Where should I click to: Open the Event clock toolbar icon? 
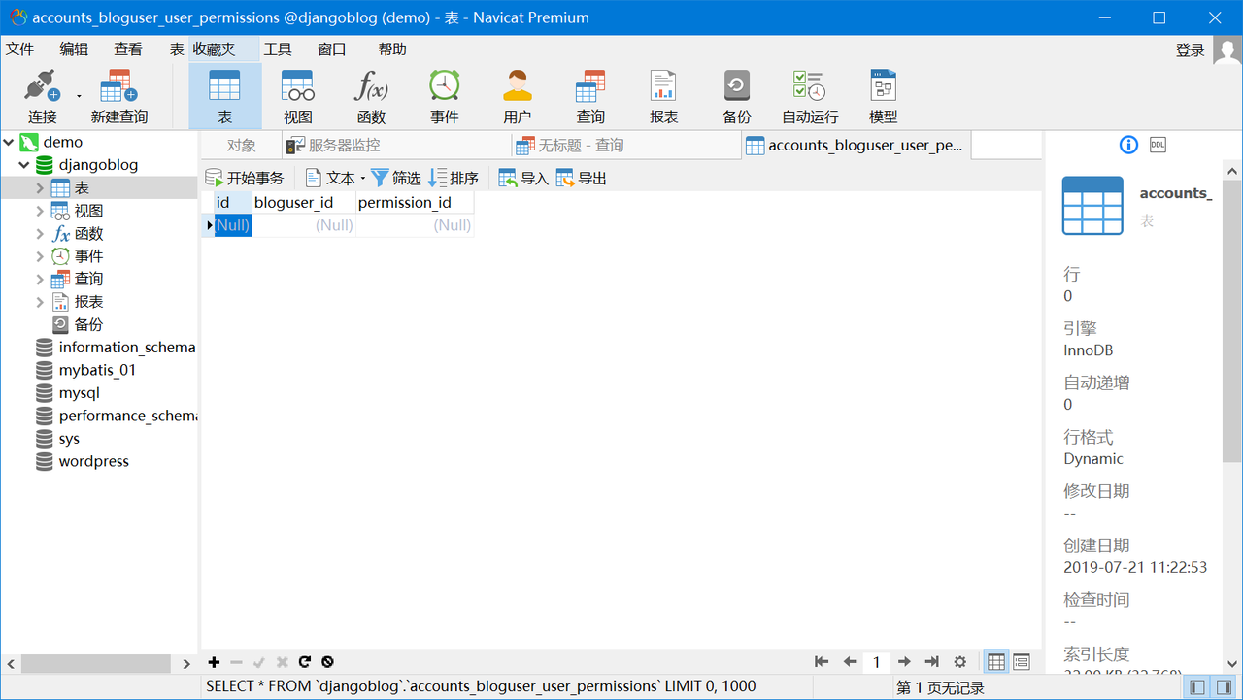(445, 96)
